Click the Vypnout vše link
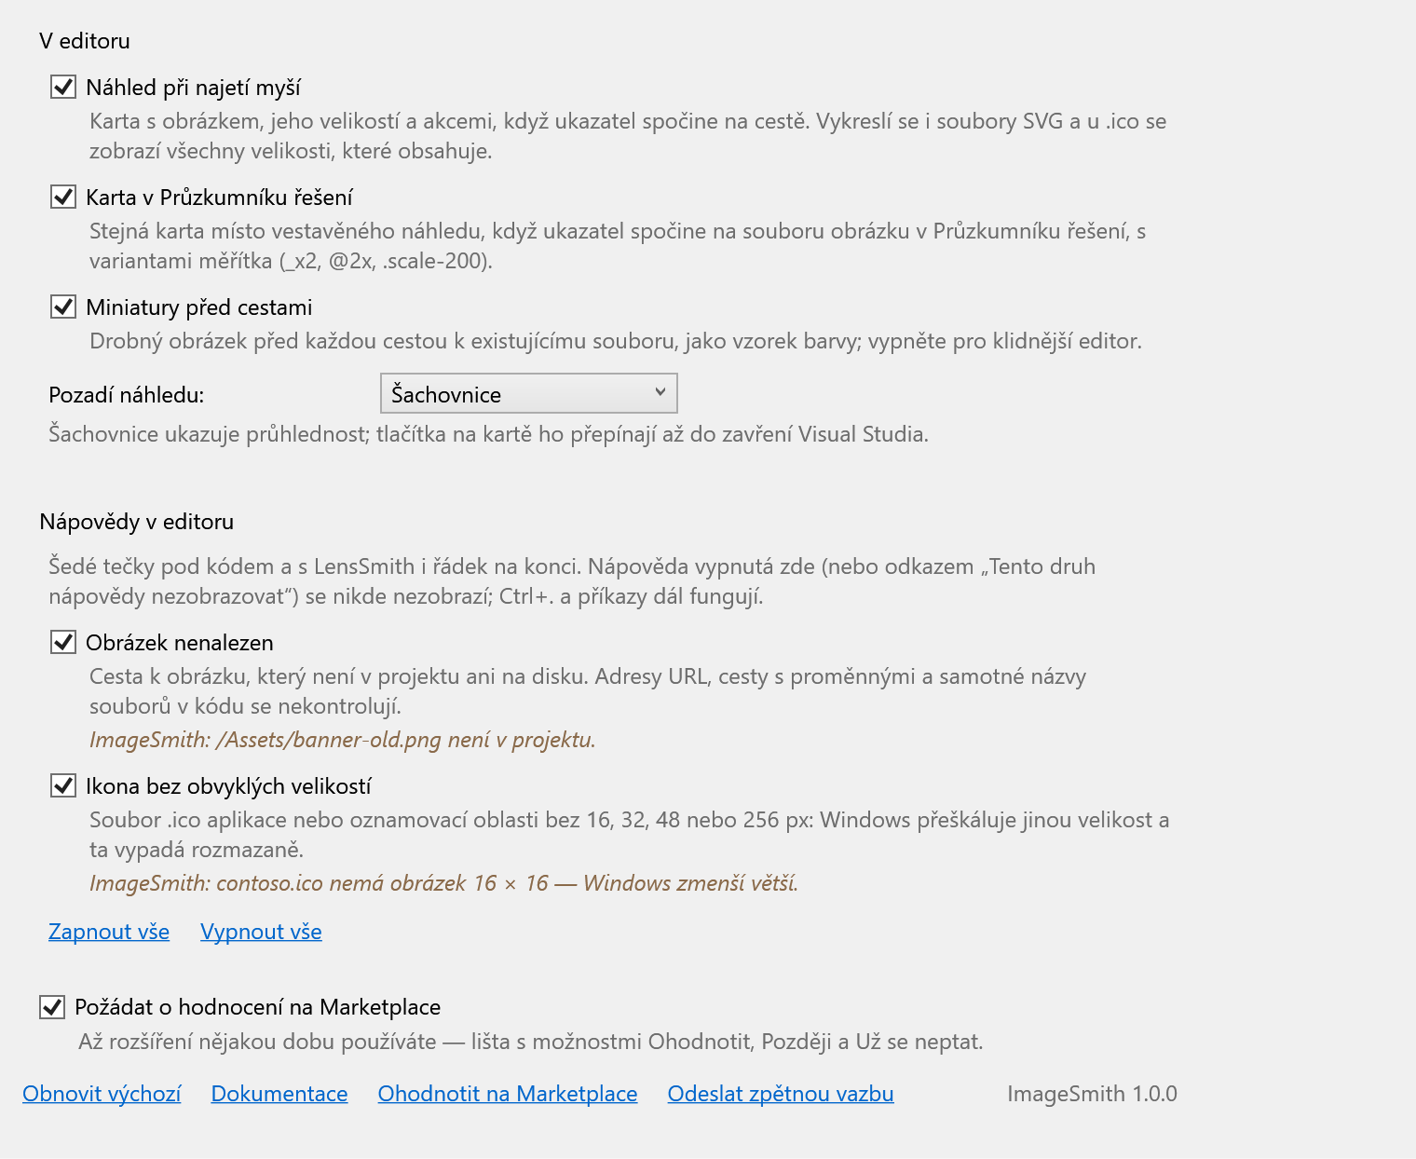Viewport: 1416px width, 1159px height. tap(261, 932)
